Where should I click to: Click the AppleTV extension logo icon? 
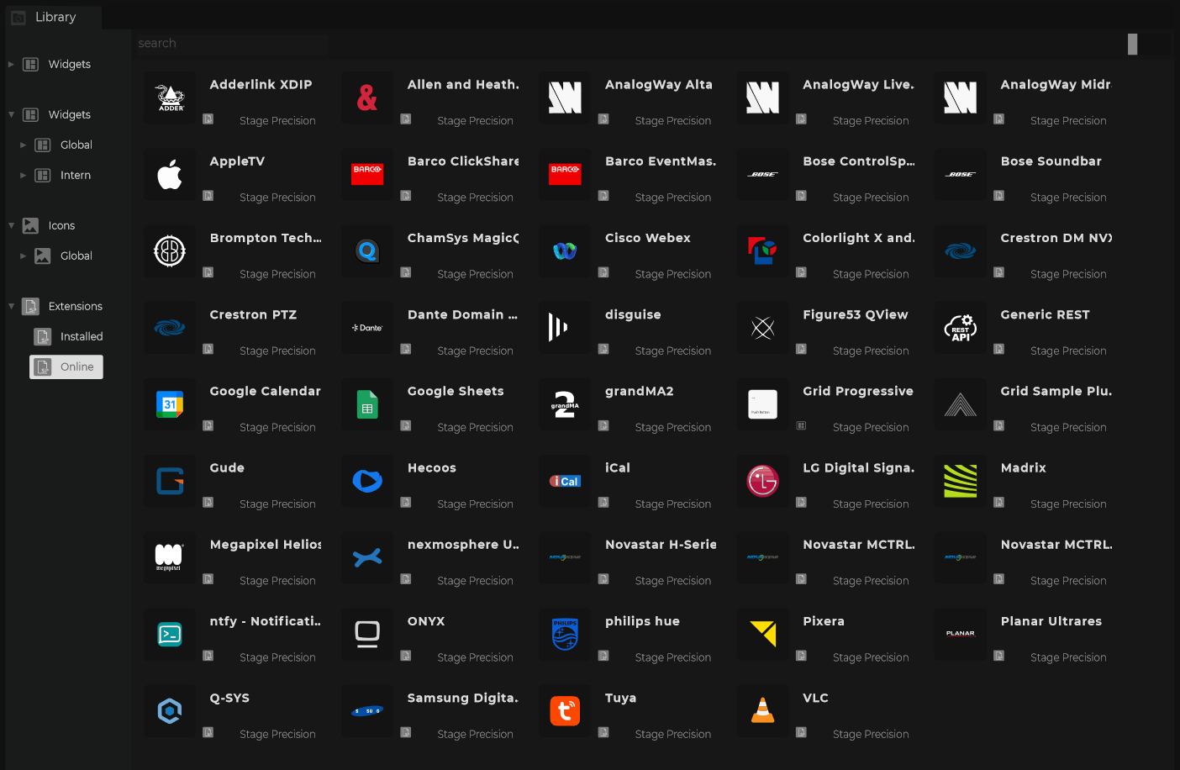pyautogui.click(x=170, y=175)
